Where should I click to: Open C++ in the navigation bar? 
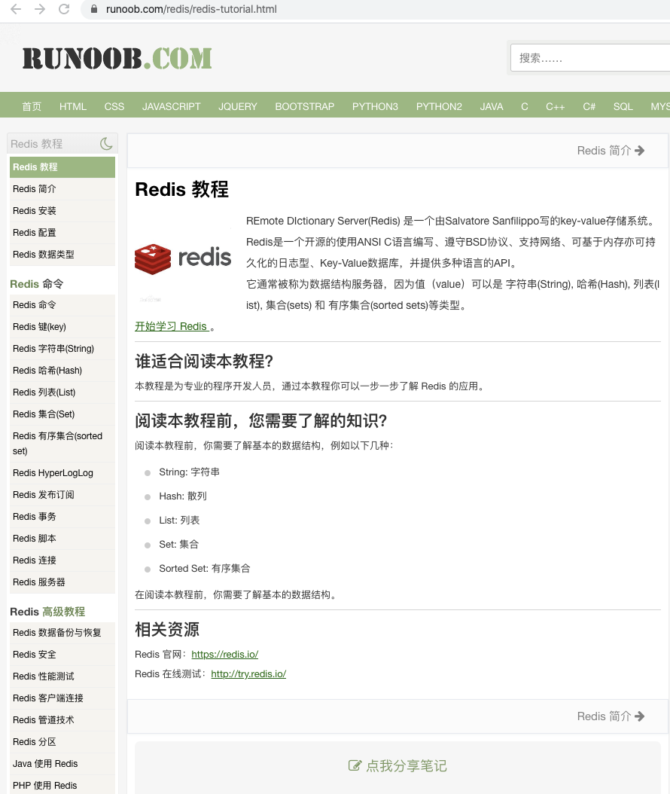pyautogui.click(x=555, y=106)
